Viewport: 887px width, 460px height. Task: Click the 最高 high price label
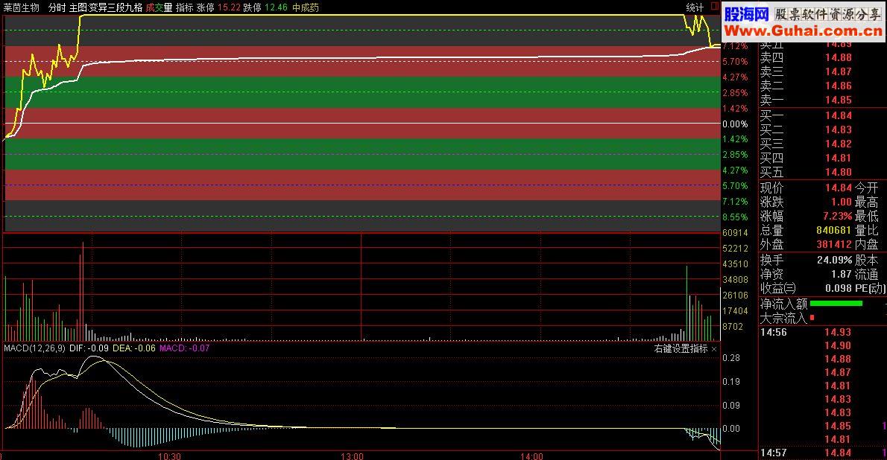(x=866, y=202)
